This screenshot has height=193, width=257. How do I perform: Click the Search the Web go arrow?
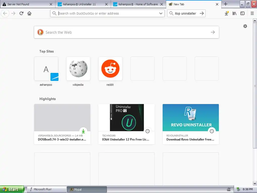click(x=213, y=32)
